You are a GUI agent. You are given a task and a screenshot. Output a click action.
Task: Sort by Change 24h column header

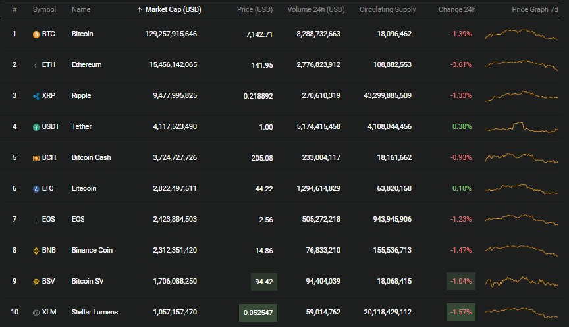[457, 9]
